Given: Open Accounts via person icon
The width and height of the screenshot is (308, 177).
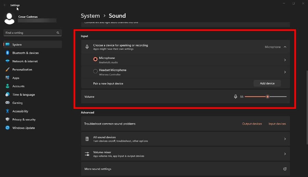Looking at the screenshot, I should pyautogui.click(x=8, y=86).
